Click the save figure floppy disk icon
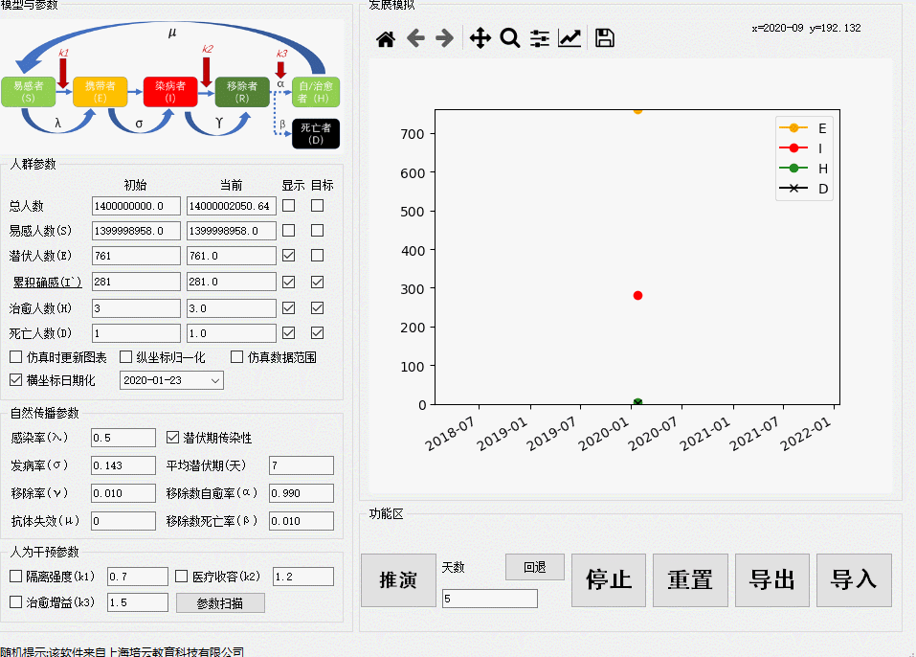This screenshot has height=657, width=916. [x=605, y=38]
